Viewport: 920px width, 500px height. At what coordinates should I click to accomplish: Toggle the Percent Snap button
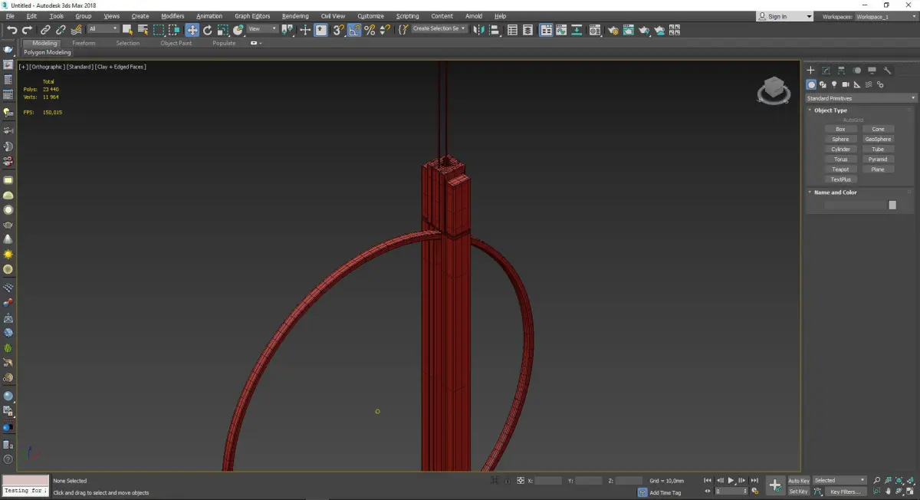(370, 30)
